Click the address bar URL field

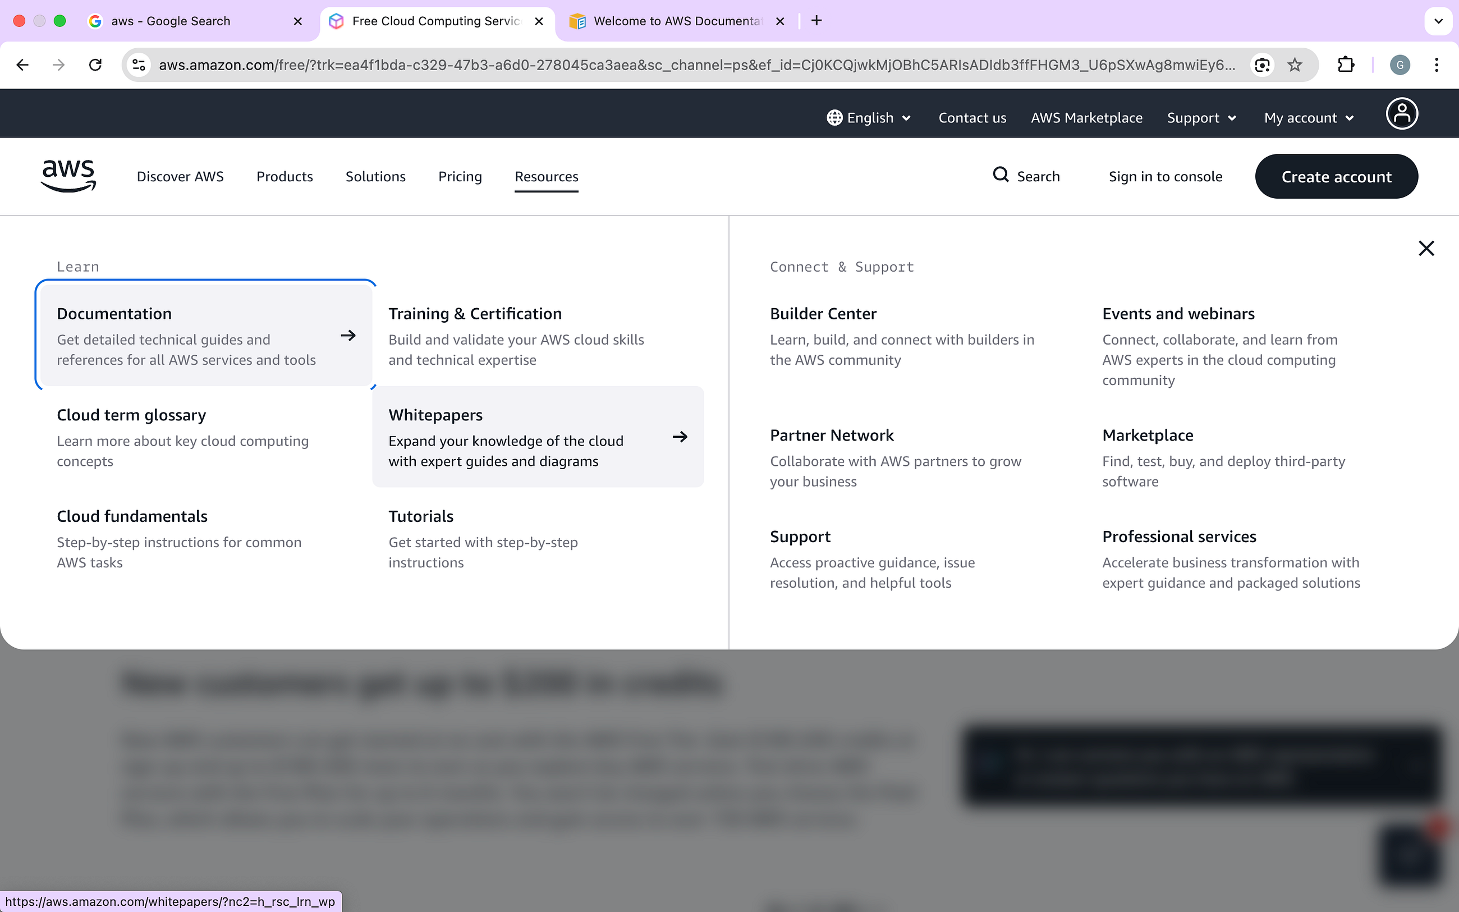(697, 65)
